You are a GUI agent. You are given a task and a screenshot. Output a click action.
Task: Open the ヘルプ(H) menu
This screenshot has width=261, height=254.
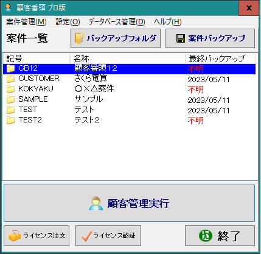(x=168, y=22)
